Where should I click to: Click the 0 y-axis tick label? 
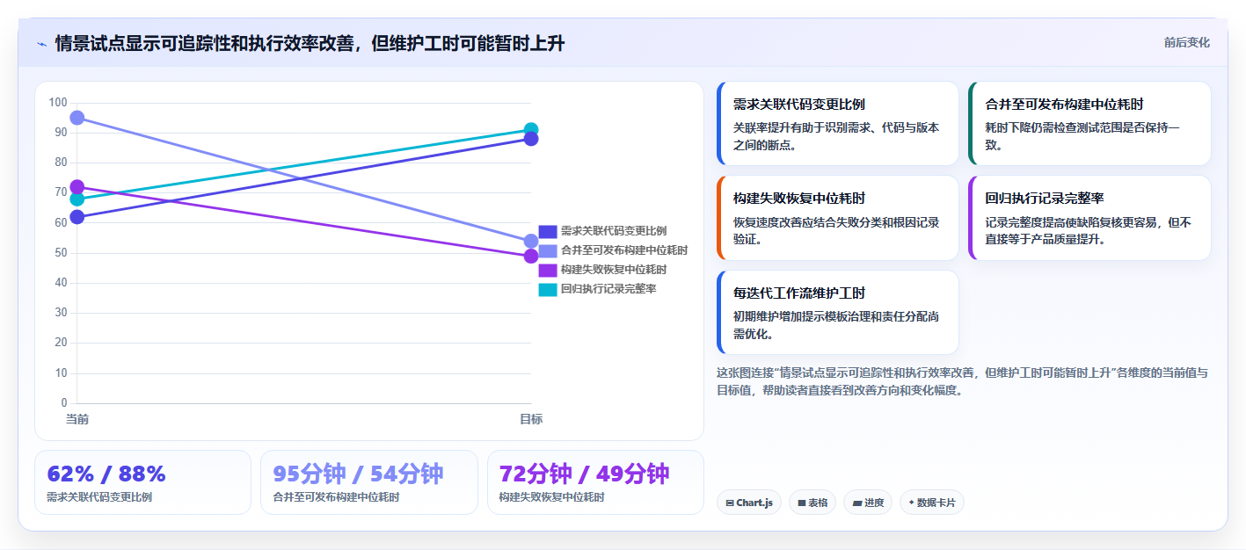63,403
